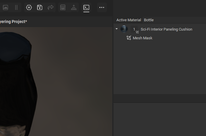Click the hexagon plus new project icon

(29, 8)
